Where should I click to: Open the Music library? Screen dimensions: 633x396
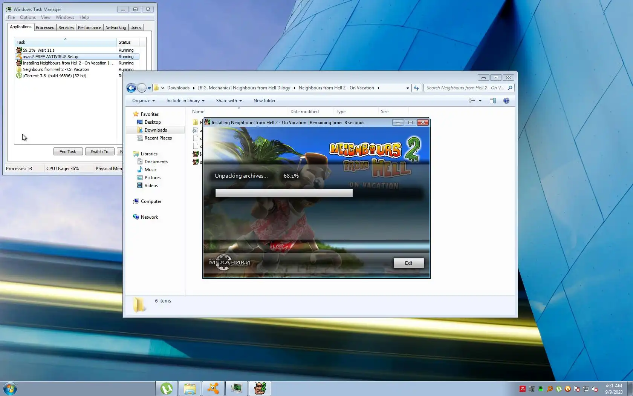click(x=150, y=170)
